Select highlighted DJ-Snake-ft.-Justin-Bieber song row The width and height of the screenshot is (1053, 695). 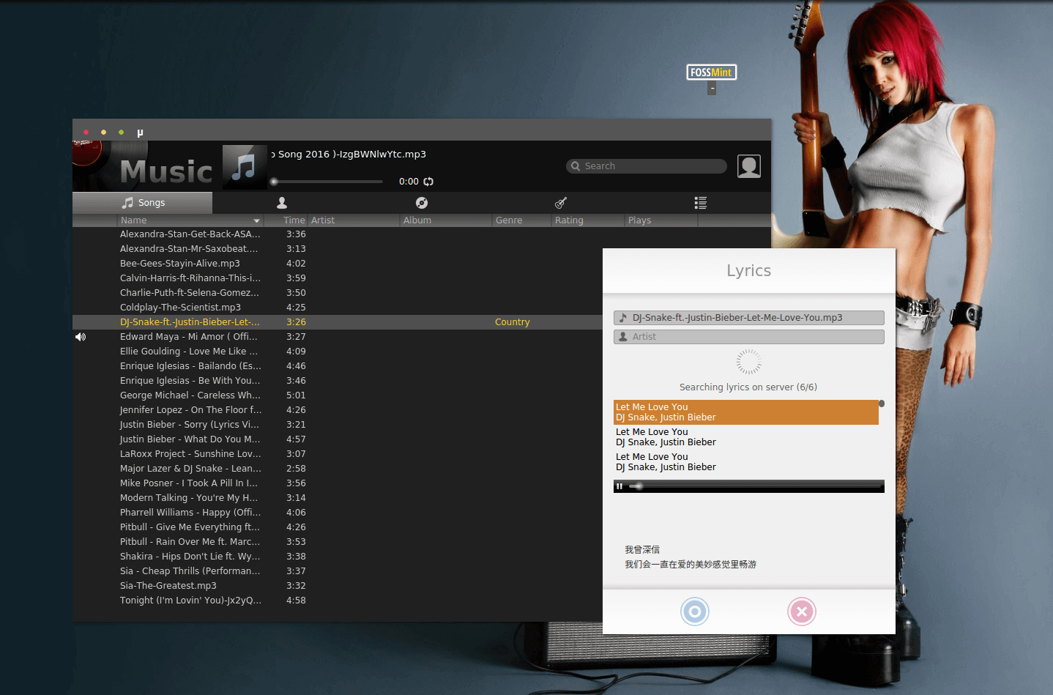click(338, 322)
